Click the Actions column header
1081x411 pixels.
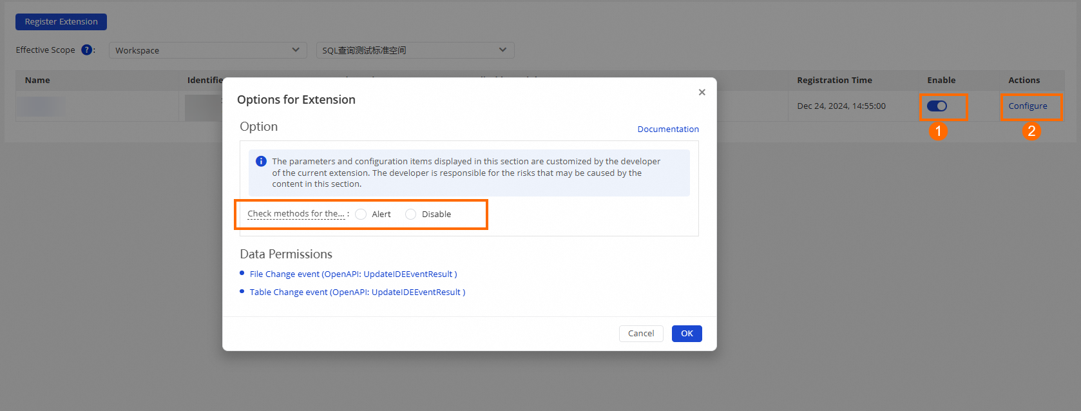(x=1024, y=81)
